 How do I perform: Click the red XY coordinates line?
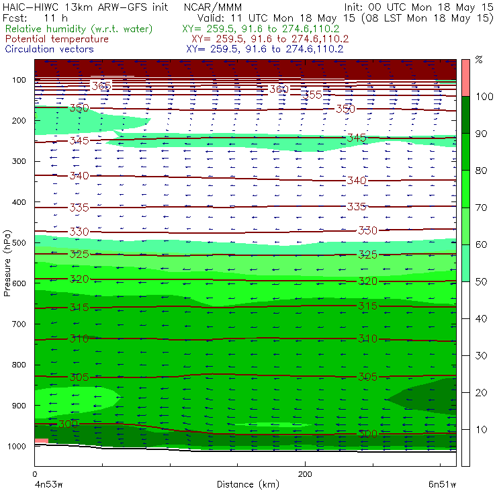[x=270, y=39]
